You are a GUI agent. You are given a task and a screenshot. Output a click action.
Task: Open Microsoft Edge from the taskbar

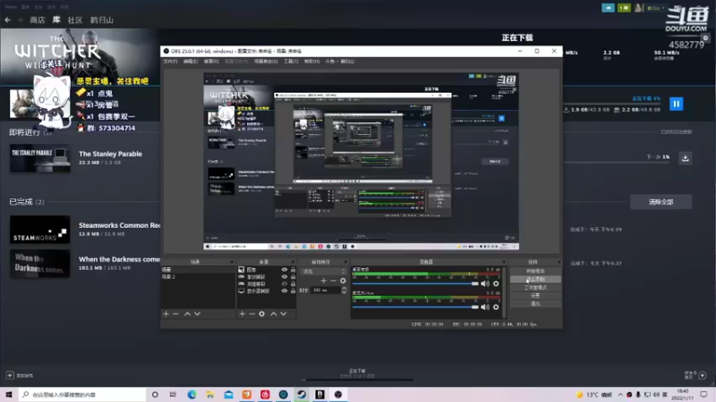(192, 394)
